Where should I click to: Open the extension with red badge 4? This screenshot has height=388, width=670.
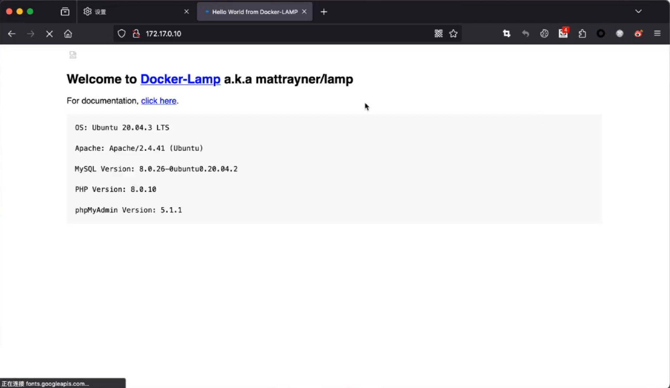point(563,33)
